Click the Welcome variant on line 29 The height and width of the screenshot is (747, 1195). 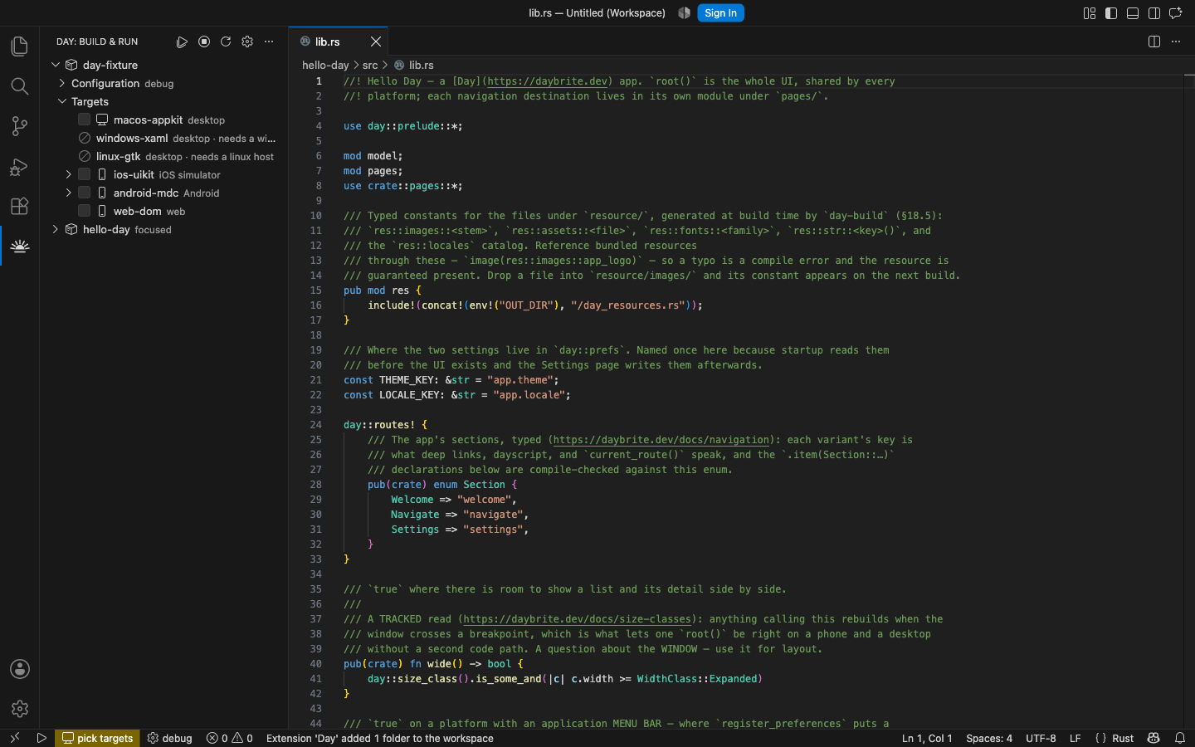coord(412,500)
